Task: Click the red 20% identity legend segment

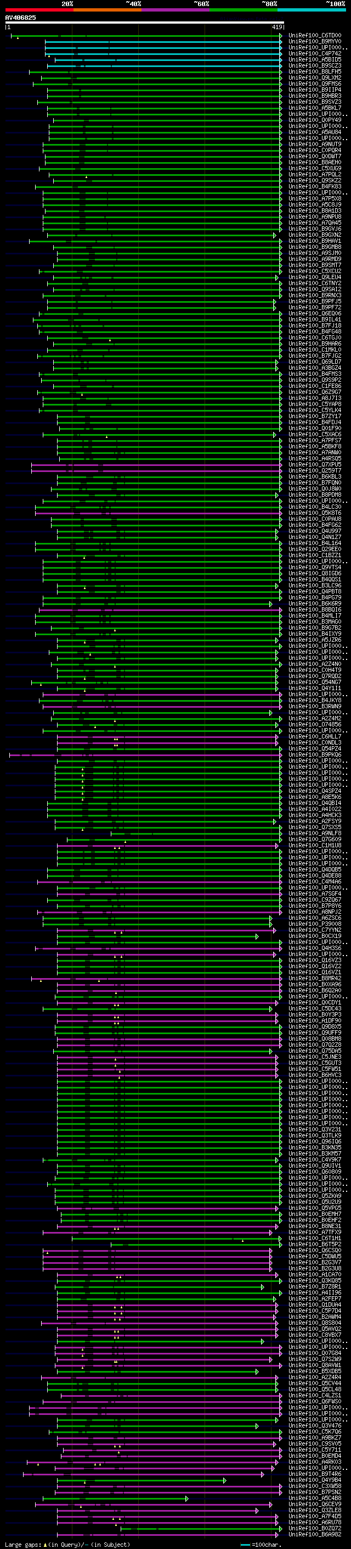Action: point(39,10)
